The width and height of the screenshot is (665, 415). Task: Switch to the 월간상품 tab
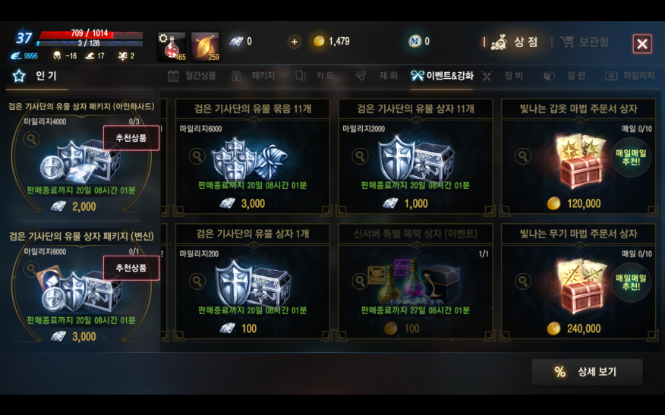coord(192,76)
